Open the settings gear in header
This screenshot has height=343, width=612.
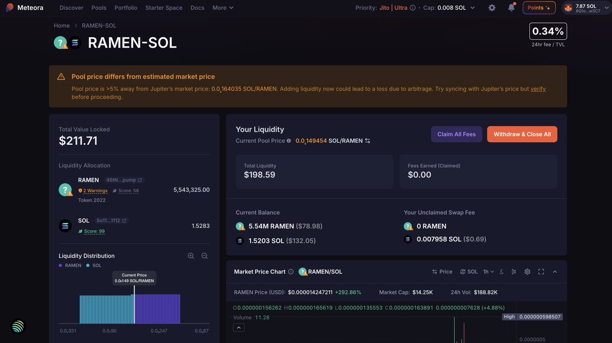pyautogui.click(x=492, y=8)
